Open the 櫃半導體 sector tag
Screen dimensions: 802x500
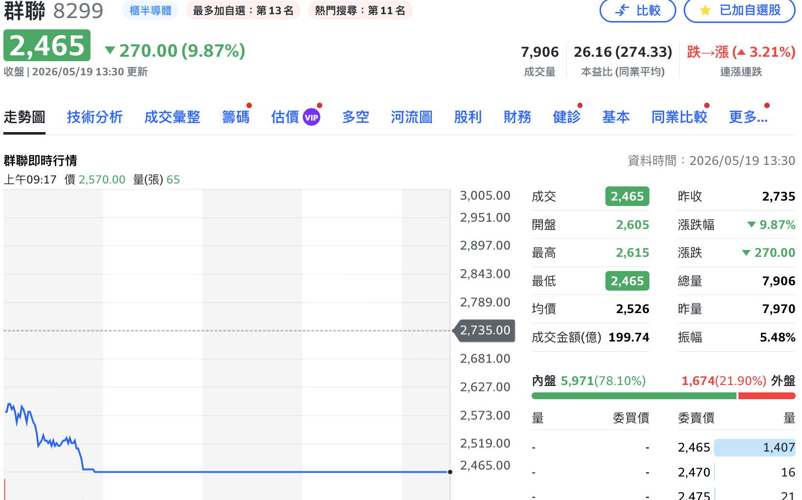tap(150, 10)
